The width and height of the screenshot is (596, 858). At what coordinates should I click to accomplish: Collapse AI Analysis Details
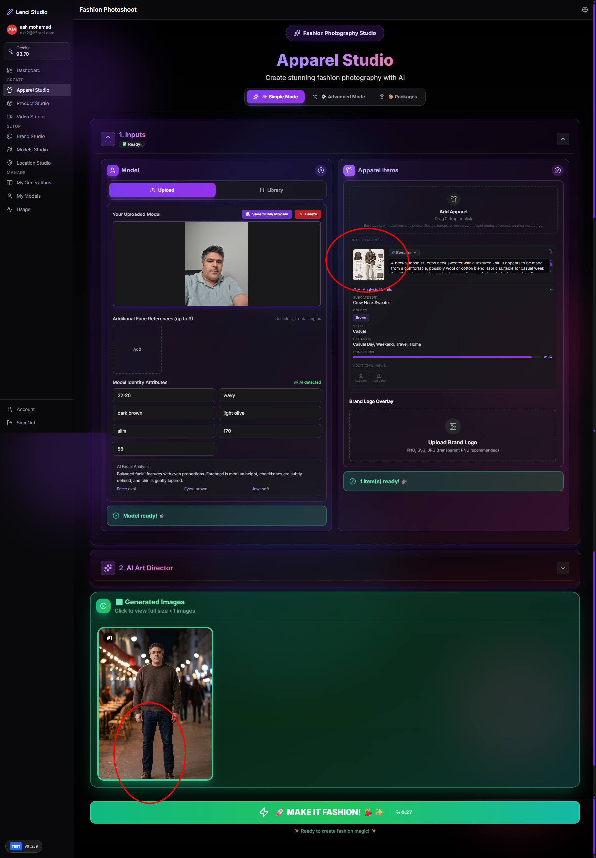pyautogui.click(x=550, y=290)
